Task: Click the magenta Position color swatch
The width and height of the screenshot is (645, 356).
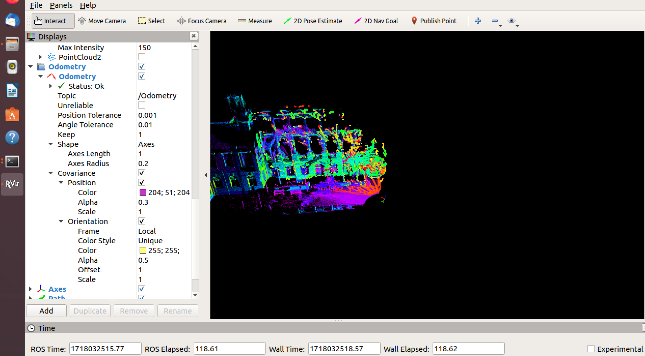Action: coord(143,192)
